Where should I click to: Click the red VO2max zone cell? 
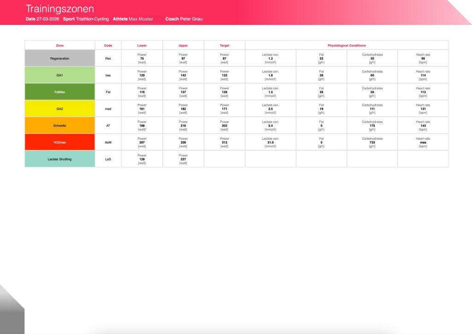59,143
